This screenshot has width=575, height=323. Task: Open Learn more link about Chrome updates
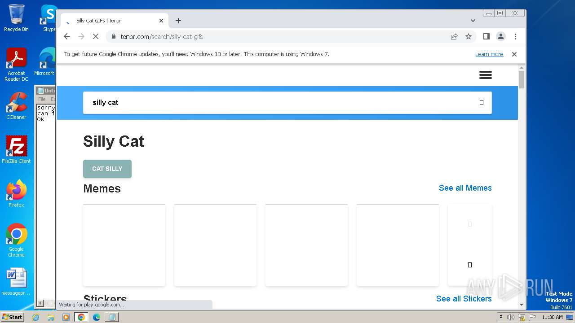pos(489,54)
